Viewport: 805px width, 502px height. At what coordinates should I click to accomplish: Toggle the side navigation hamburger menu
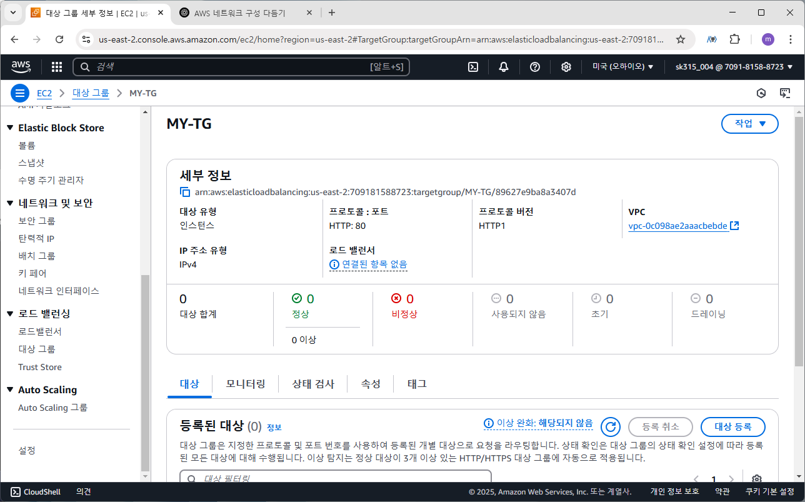[x=20, y=93]
